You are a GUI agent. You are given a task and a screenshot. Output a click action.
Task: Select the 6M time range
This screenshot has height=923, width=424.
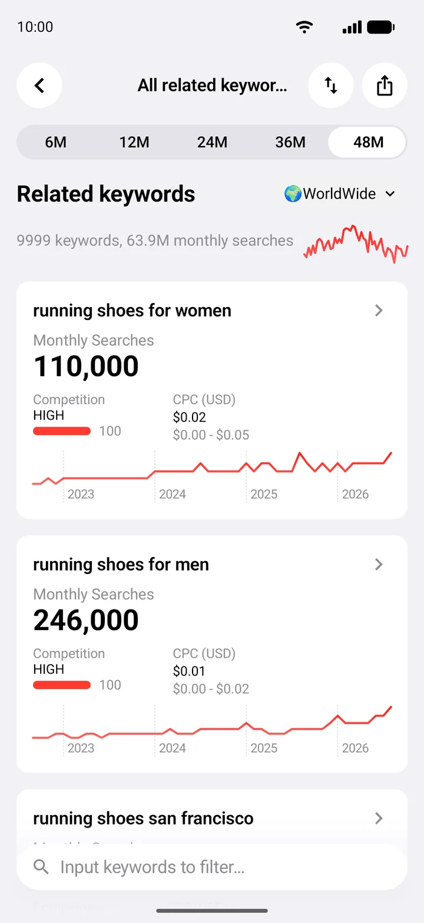point(56,142)
